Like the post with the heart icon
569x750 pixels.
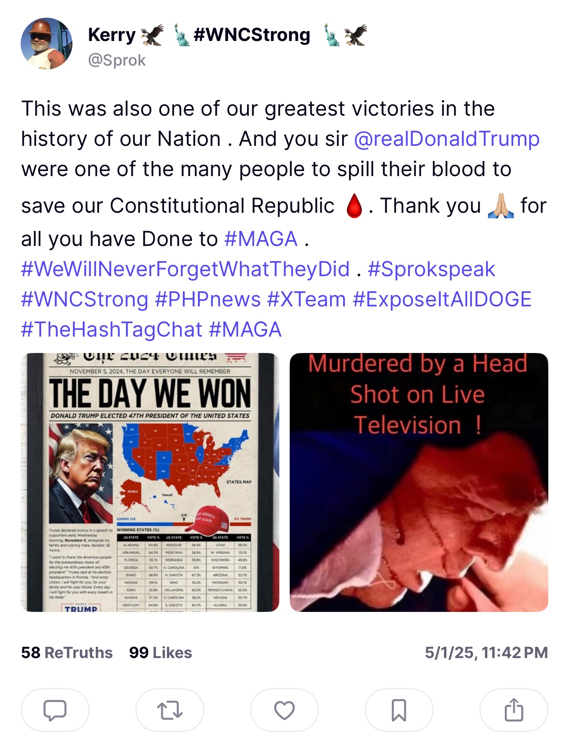point(284,710)
